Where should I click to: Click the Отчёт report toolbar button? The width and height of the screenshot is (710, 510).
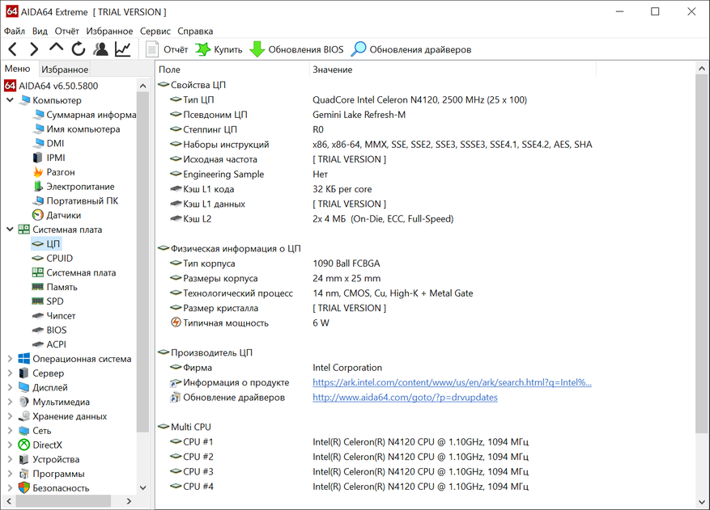pos(167,49)
